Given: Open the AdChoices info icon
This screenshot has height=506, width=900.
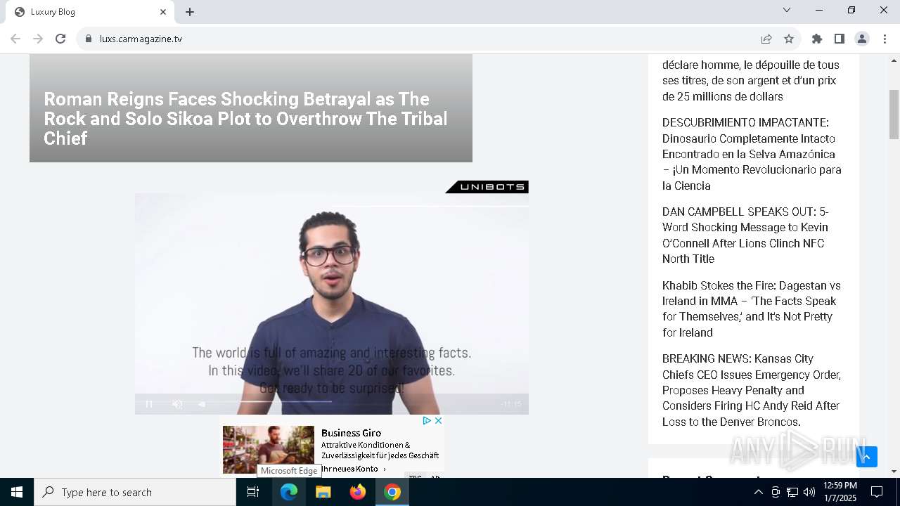Looking at the screenshot, I should click(x=426, y=420).
